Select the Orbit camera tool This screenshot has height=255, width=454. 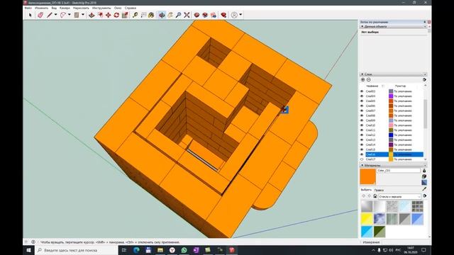point(162,15)
